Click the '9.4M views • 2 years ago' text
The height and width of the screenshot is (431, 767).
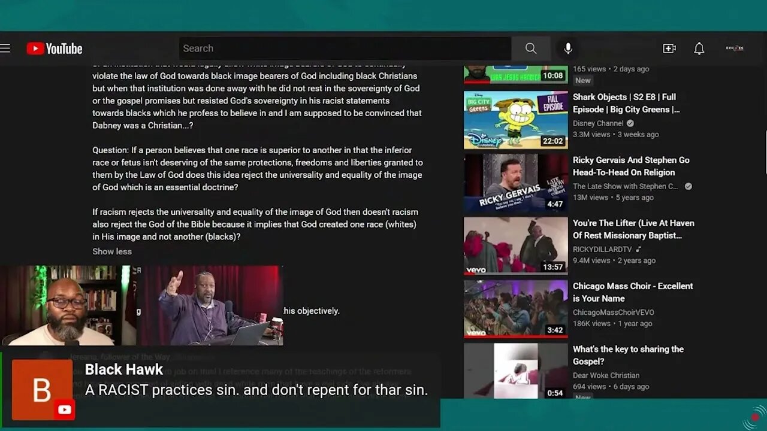614,260
